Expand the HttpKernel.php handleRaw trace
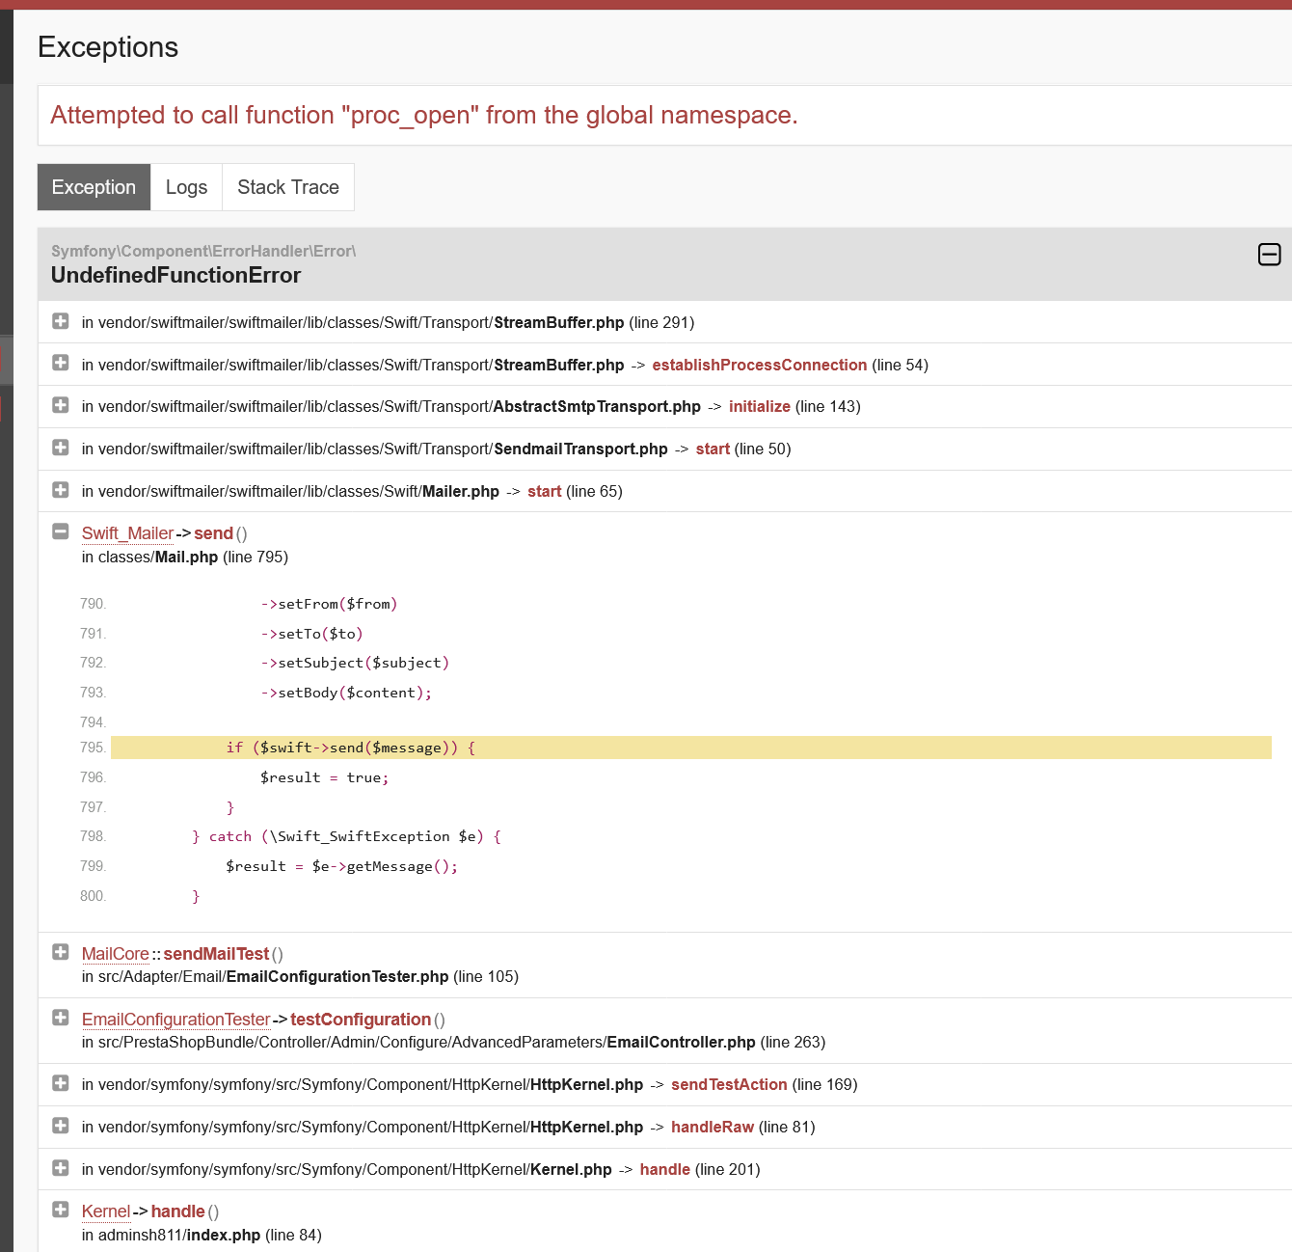This screenshot has width=1292, height=1252. click(x=61, y=1126)
